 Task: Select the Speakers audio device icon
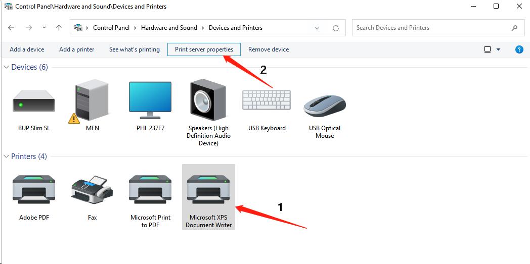point(208,101)
